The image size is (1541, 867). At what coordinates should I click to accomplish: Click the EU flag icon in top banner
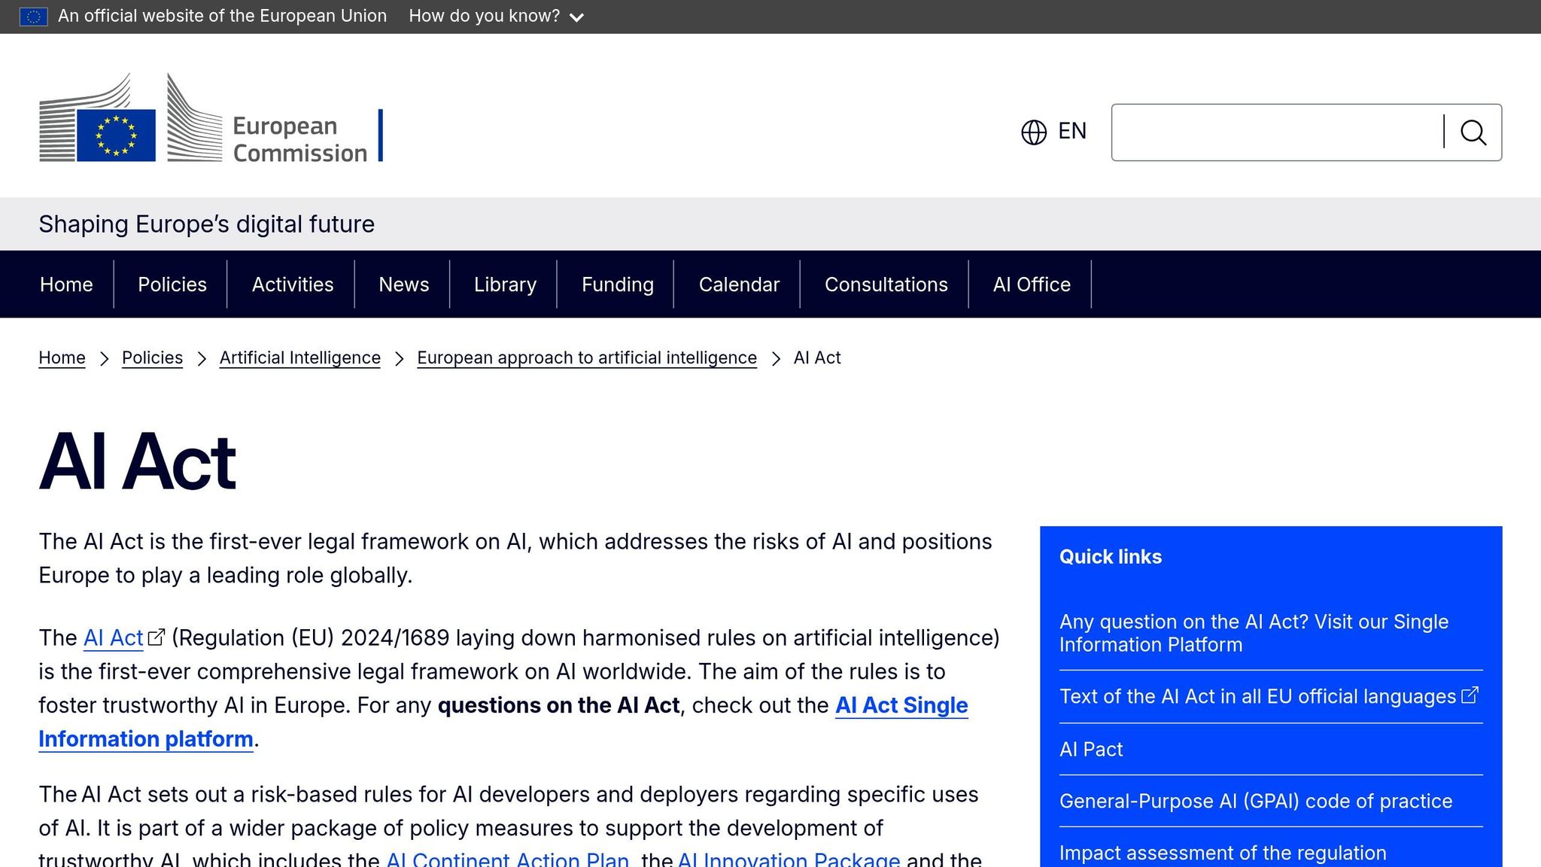[x=33, y=17]
